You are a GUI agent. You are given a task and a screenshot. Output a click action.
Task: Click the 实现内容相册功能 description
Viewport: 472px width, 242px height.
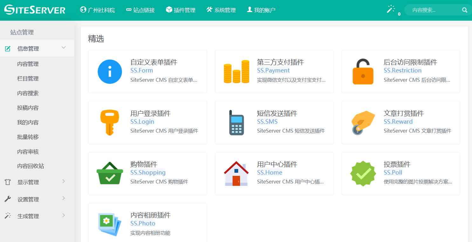[x=150, y=233]
